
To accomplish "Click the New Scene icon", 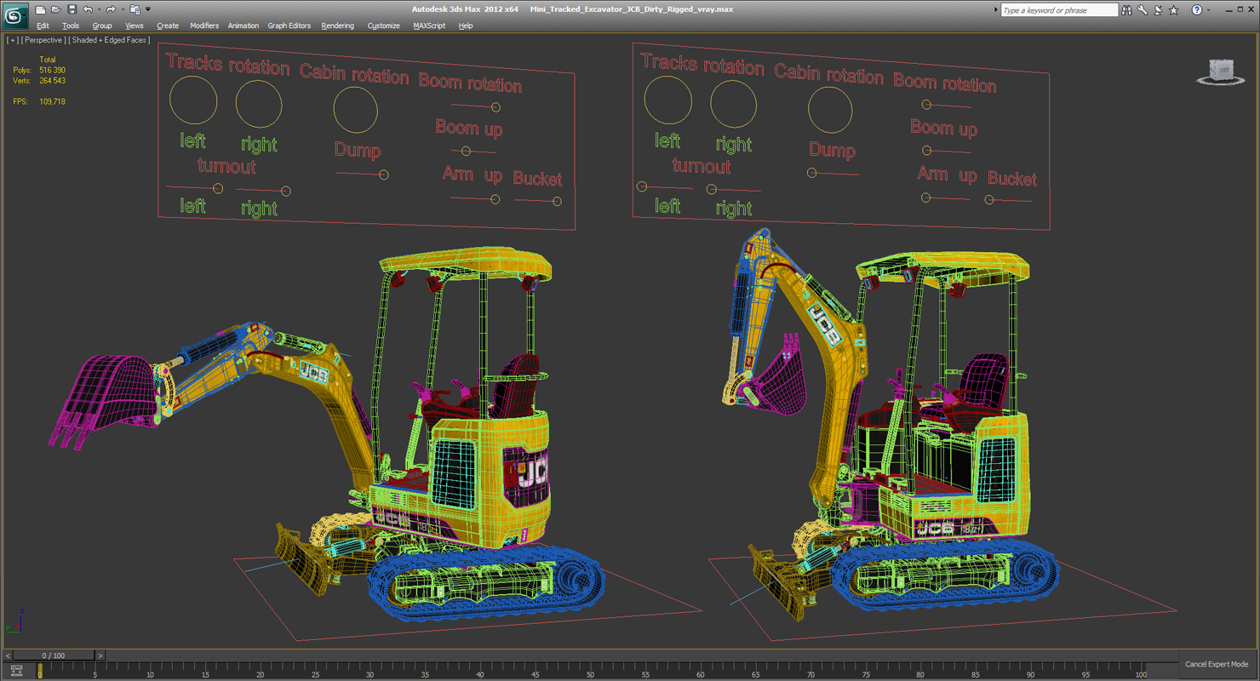I will [x=40, y=9].
